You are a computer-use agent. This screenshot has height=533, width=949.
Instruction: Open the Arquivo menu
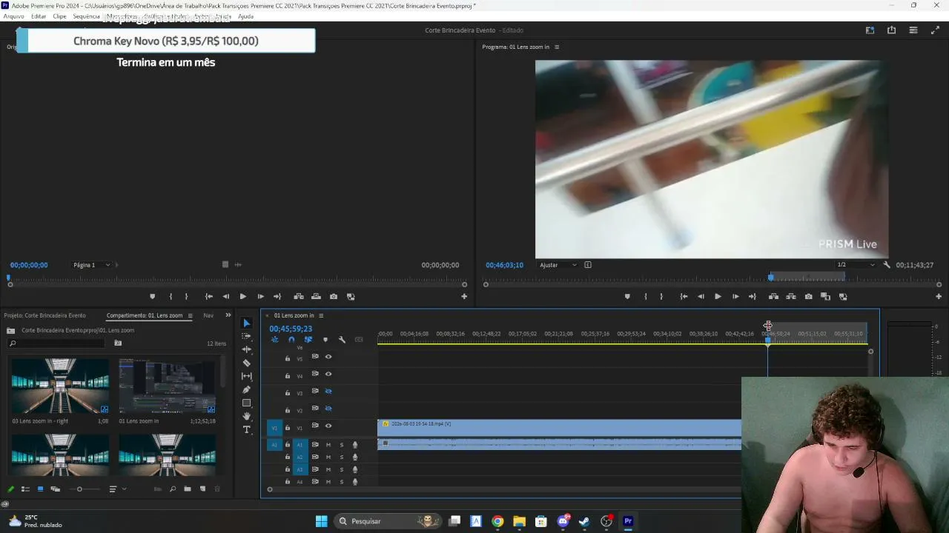14,16
